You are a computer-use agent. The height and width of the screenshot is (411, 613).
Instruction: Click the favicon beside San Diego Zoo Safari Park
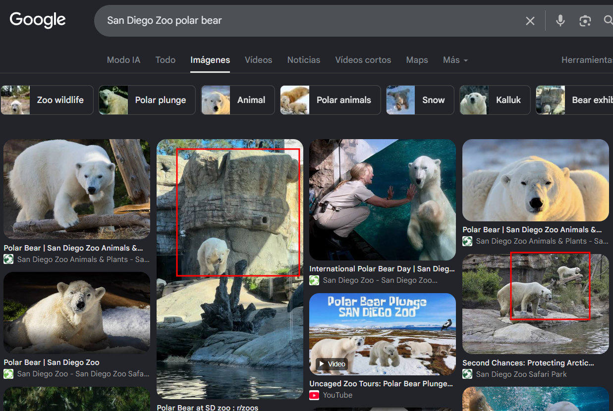pos(467,374)
